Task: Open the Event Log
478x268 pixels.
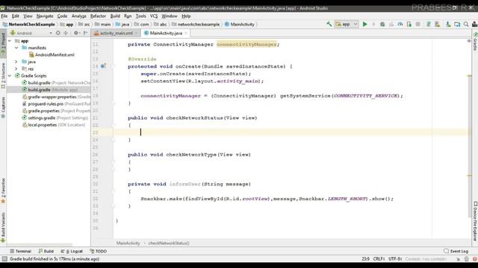Action: click(456, 252)
